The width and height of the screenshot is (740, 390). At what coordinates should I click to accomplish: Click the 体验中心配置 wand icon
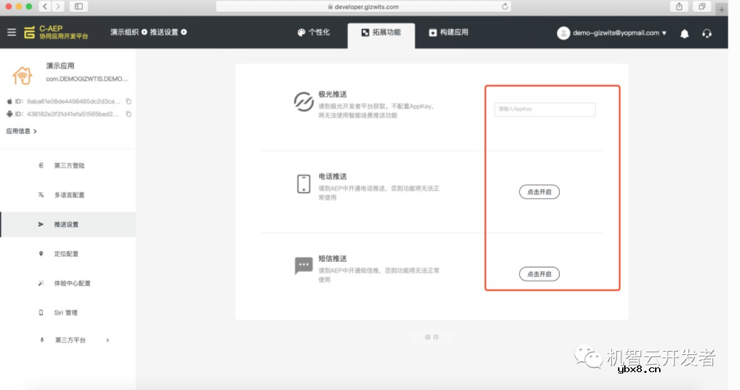tap(41, 283)
